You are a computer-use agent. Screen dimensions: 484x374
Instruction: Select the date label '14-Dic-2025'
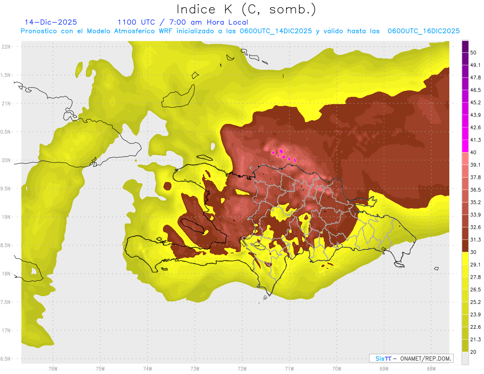pos(51,22)
